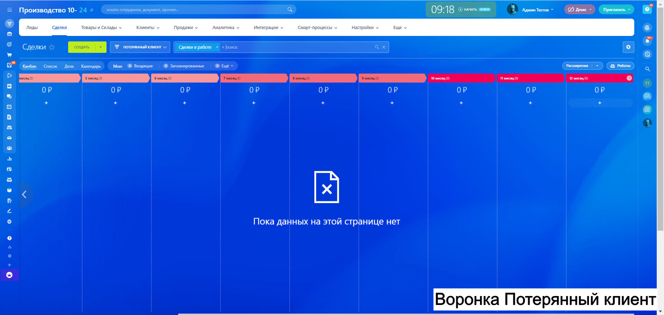Expand the Смарт-процессы menu
Viewport: 664px width, 315px height.
(x=317, y=28)
